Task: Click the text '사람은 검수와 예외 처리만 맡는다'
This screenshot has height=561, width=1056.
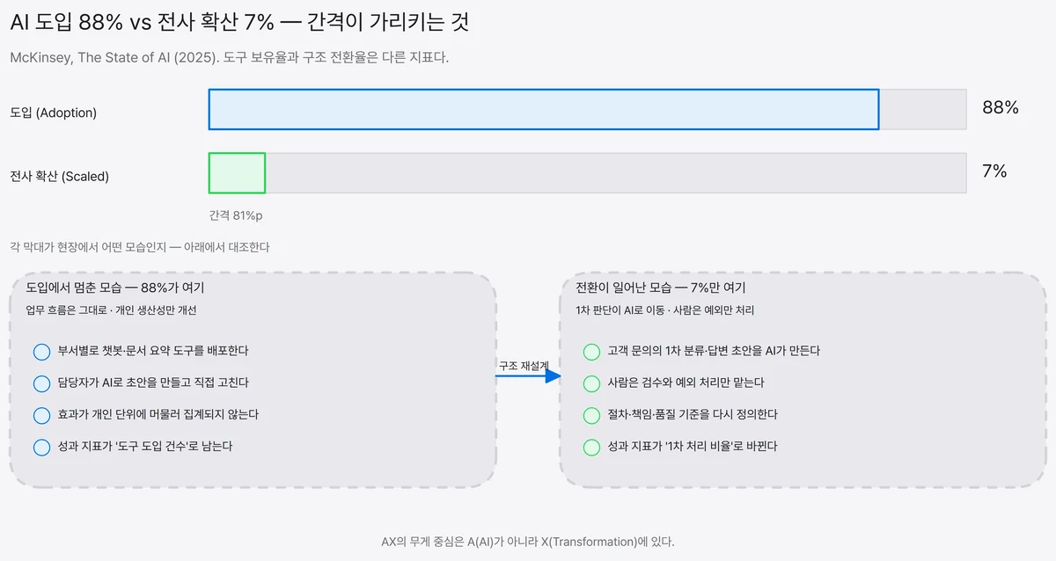Action: coord(686,382)
